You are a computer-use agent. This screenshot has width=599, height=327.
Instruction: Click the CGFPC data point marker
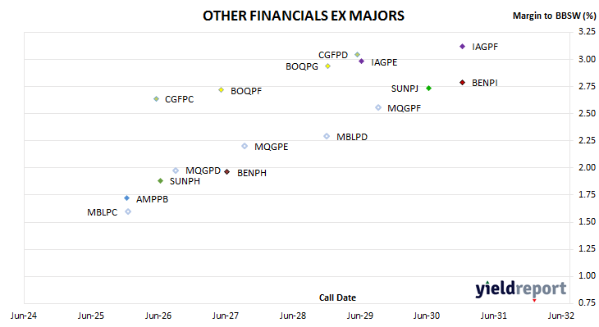[156, 99]
